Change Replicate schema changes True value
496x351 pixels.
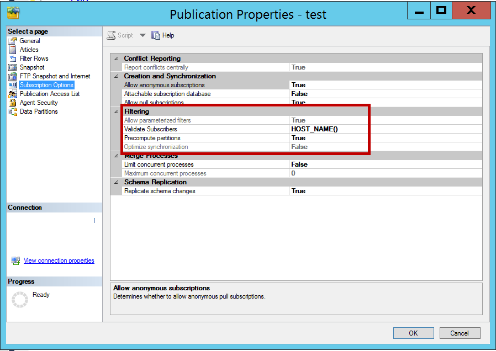click(x=386, y=191)
